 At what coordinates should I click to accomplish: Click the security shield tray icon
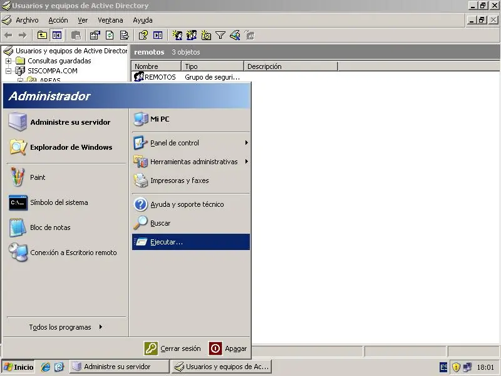pos(456,367)
